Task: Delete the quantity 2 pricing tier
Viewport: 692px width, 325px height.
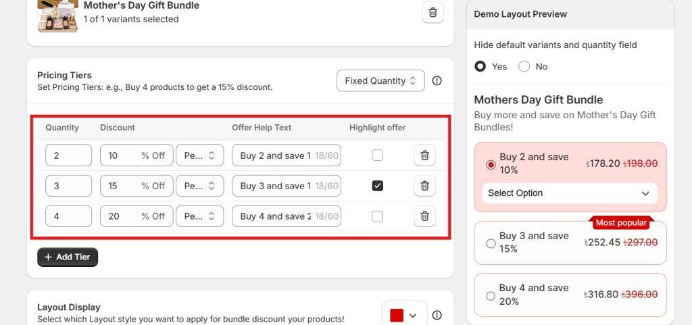Action: [424, 155]
